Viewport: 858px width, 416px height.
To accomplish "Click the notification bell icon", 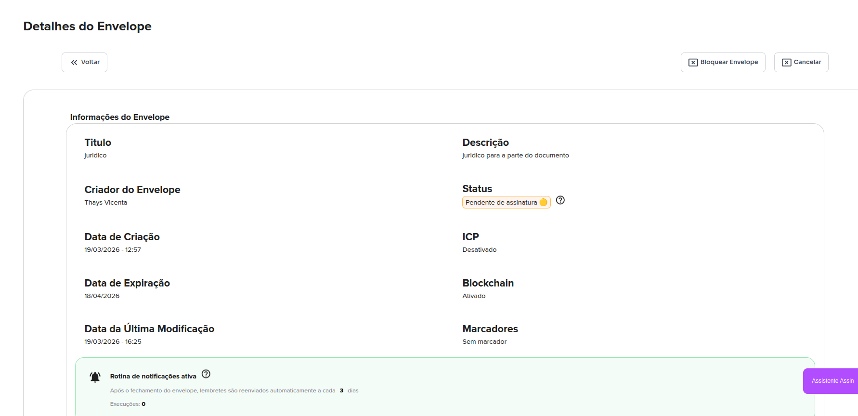I will (x=95, y=377).
